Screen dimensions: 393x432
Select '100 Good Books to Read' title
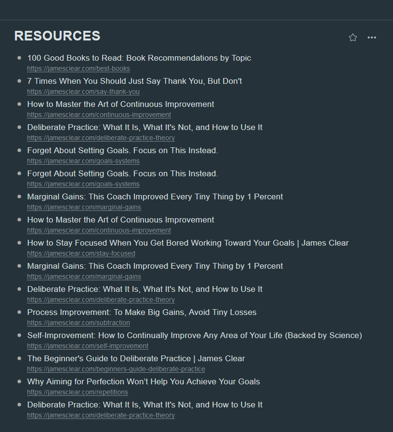[139, 58]
